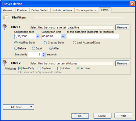The image size is (136, 121).
Task: Switch to the Runtime tab
Action: tap(22, 10)
